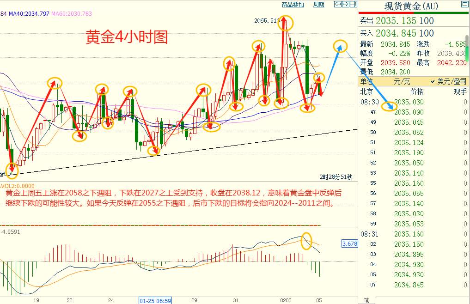The width and height of the screenshot is (470, 304).
Task: Click the 北京 time column header
Action: pos(366,91)
